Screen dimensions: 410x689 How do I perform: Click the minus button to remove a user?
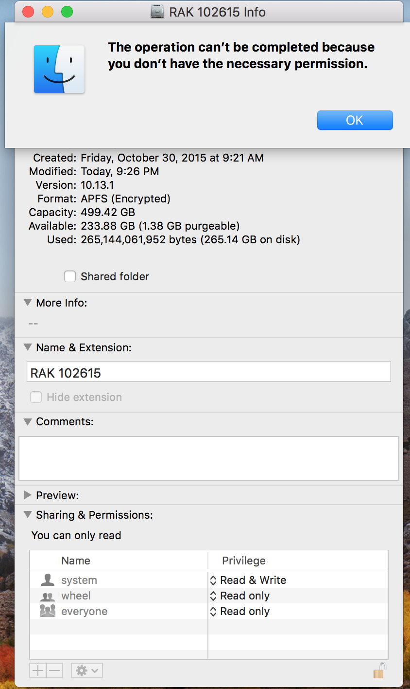[55, 671]
